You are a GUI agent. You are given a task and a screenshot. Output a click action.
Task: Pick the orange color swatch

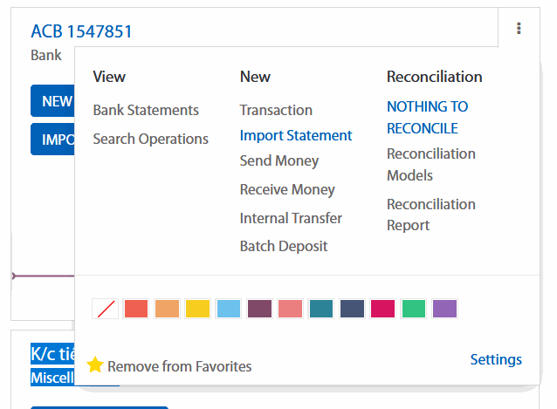(167, 309)
